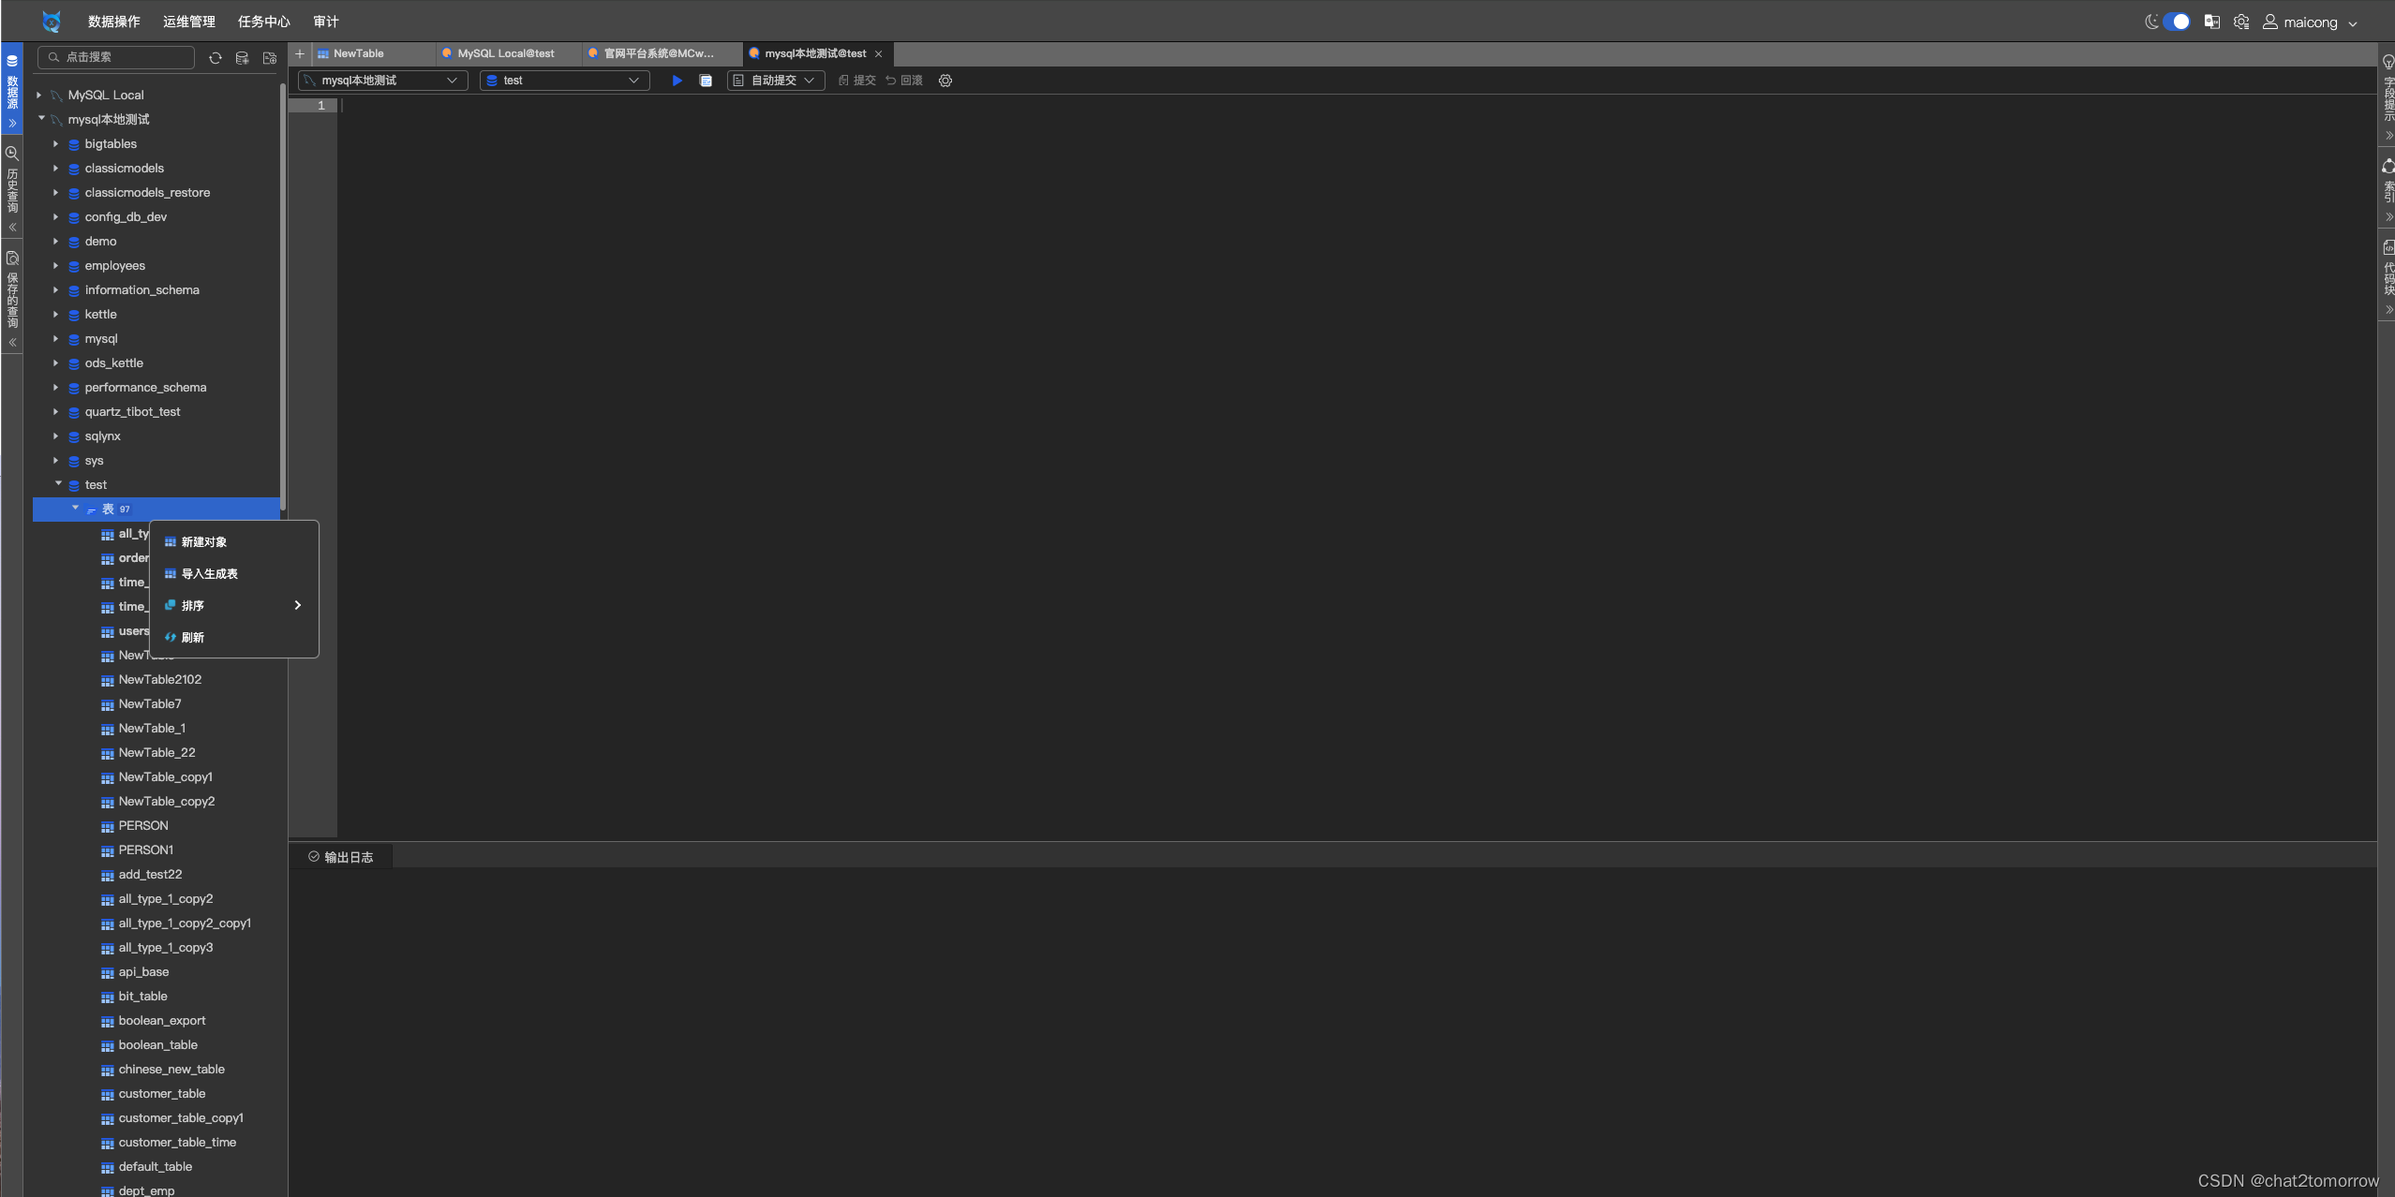Click the refresh database connection icon
Image resolution: width=2395 pixels, height=1197 pixels.
(216, 56)
